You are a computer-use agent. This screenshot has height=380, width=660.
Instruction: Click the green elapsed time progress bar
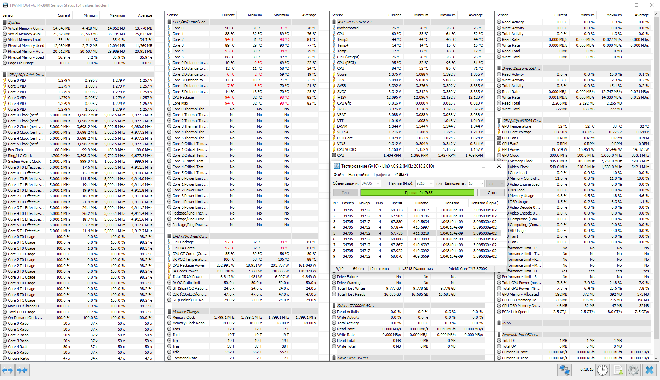(x=417, y=193)
